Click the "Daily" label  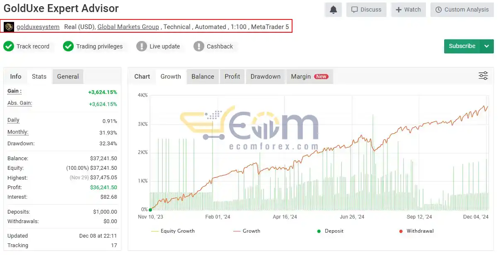point(13,120)
